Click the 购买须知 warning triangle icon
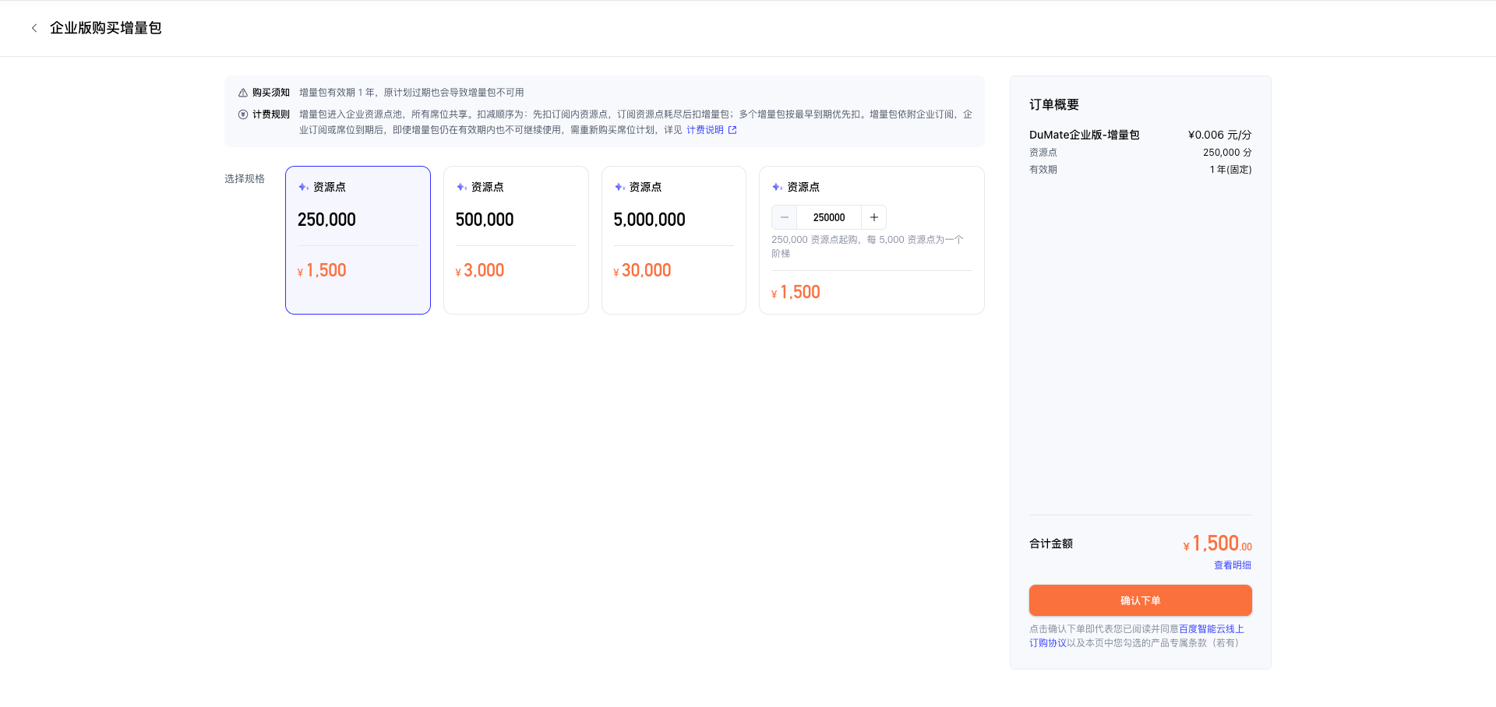The image size is (1496, 707). pos(243,93)
